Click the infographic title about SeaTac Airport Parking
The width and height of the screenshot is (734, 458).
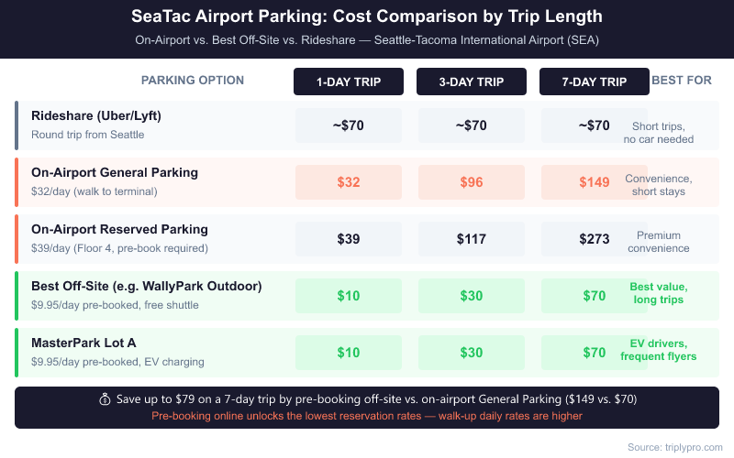point(367,18)
